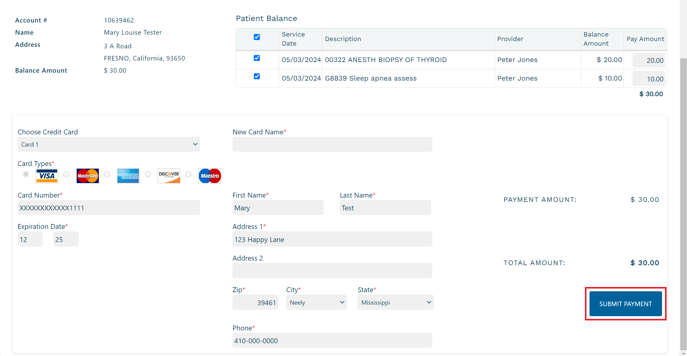Select the American Express radio button
Screen dimensions: 687x356
107,174
